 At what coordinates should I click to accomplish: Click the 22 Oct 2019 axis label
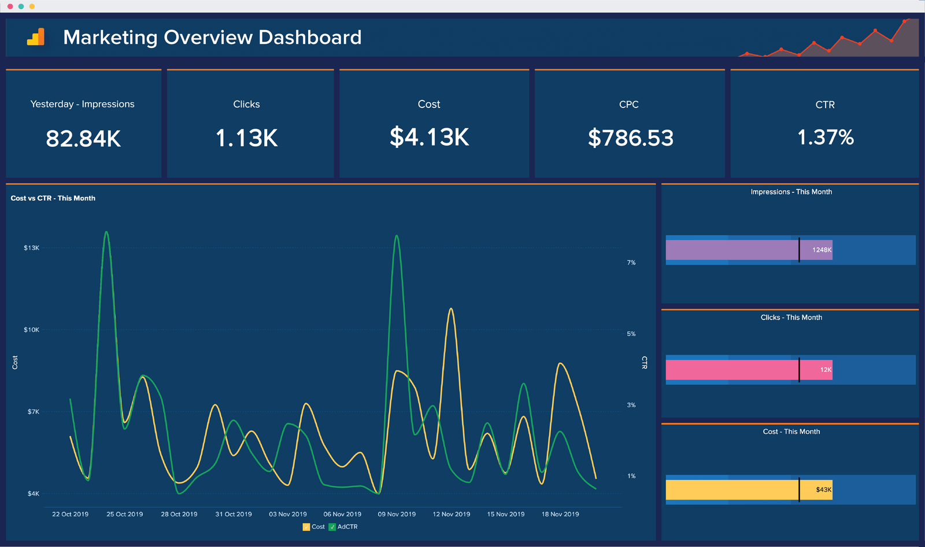[x=71, y=514]
